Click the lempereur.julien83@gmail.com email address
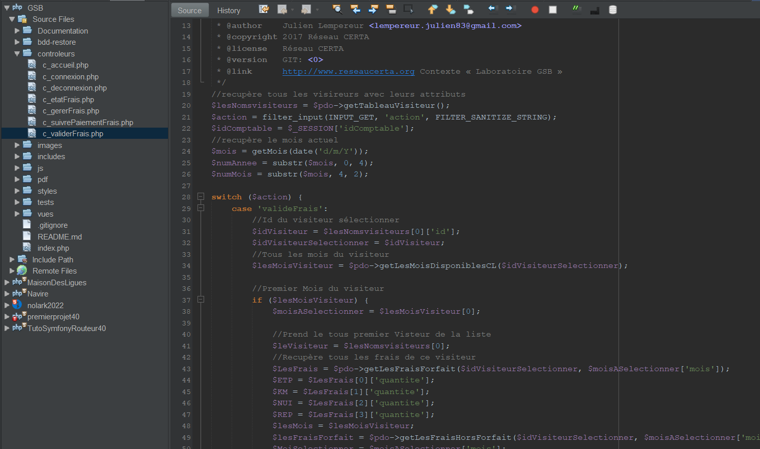 (x=445, y=25)
